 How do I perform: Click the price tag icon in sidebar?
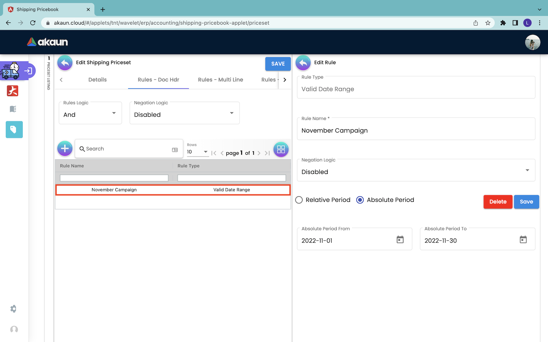tap(14, 130)
